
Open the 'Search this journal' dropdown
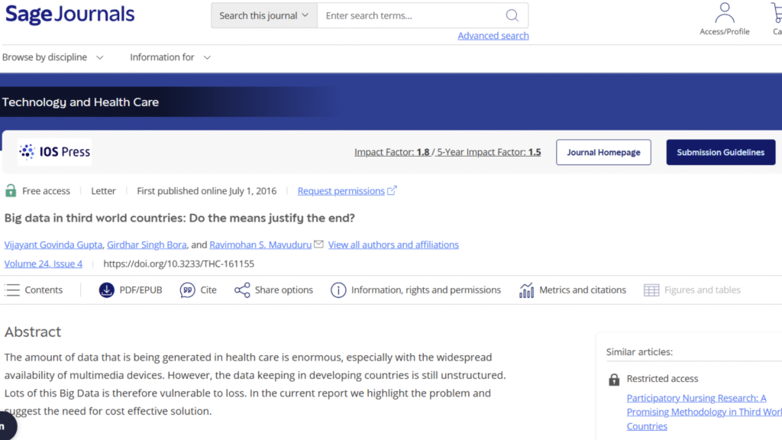coord(263,15)
